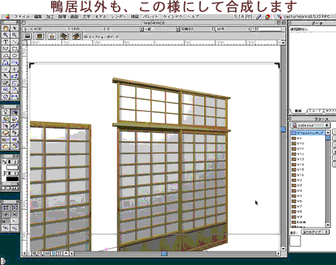This screenshot has width=336, height=265.
Task: Click the first mode bar button
Action: pos(28,36)
